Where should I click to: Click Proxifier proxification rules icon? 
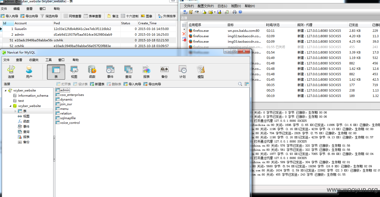tap(191, 12)
